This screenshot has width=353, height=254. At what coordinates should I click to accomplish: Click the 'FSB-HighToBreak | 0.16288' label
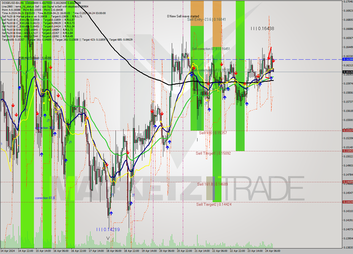pos(35,58)
